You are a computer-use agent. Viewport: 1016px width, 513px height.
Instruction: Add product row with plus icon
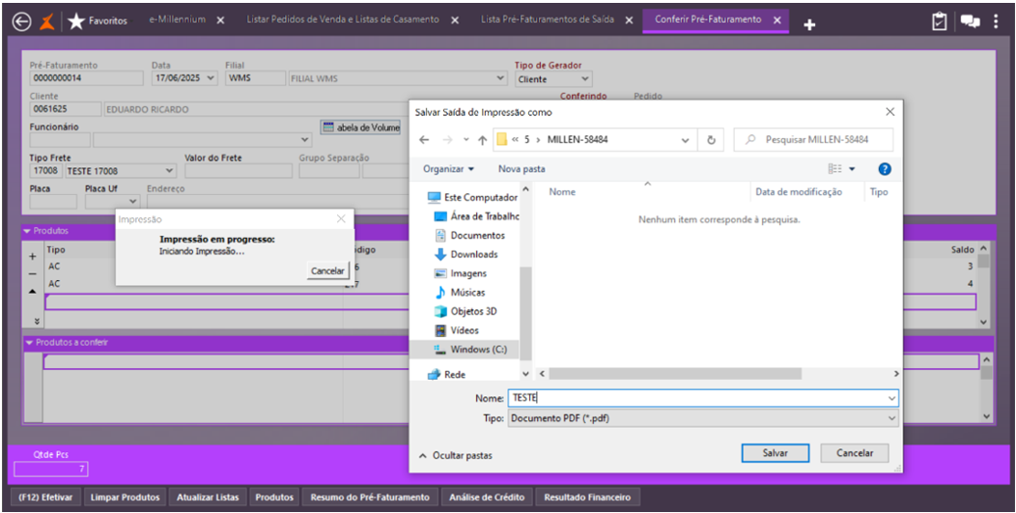(33, 256)
